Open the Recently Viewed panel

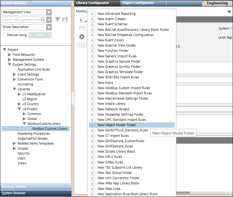(x=36, y=187)
